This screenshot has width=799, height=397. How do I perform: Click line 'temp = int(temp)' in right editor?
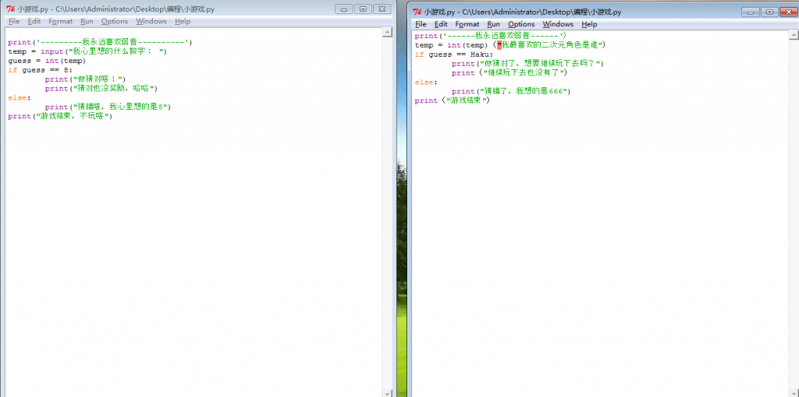pyautogui.click(x=510, y=45)
